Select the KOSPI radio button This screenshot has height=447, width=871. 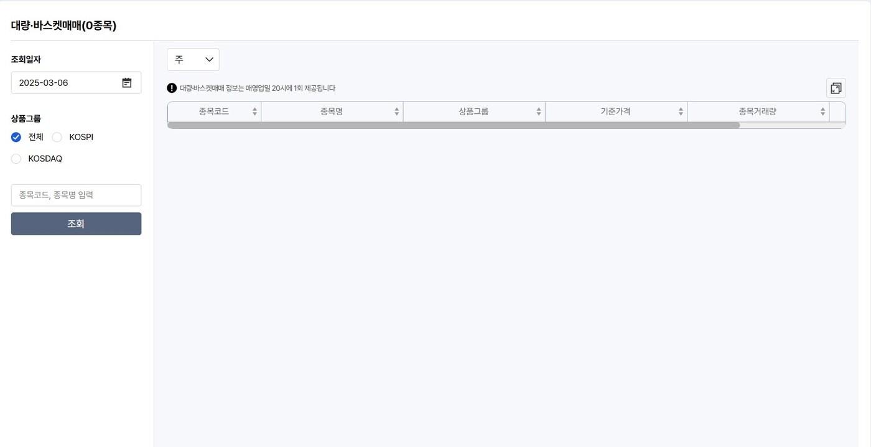coord(57,136)
